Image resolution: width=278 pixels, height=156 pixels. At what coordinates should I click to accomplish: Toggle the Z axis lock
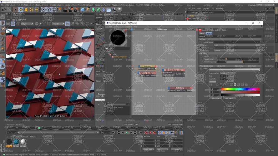(x=53, y=10)
